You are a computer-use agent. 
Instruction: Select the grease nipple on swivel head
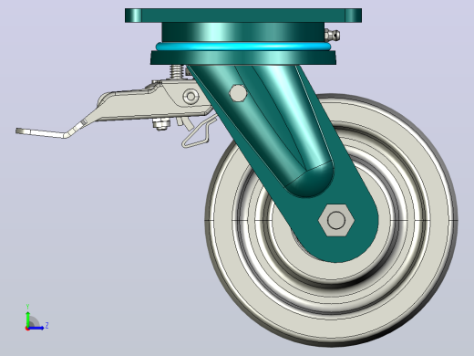pos(332,35)
